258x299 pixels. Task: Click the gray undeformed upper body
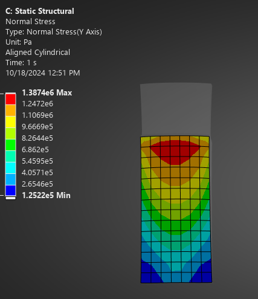pos(176,109)
